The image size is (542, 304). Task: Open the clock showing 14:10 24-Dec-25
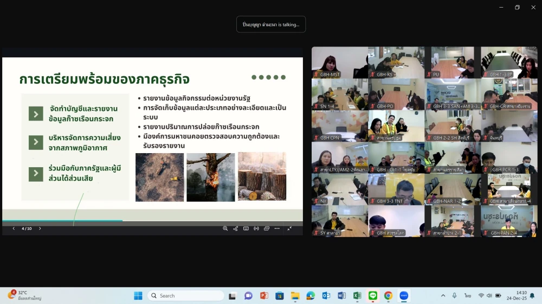tap(517, 295)
